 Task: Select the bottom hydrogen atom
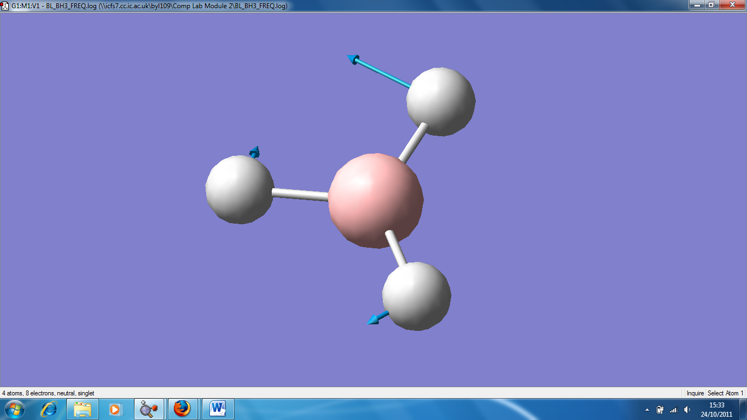[x=417, y=296]
